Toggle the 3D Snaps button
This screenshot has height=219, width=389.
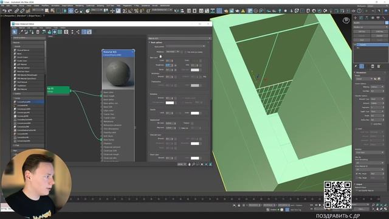click(125, 11)
